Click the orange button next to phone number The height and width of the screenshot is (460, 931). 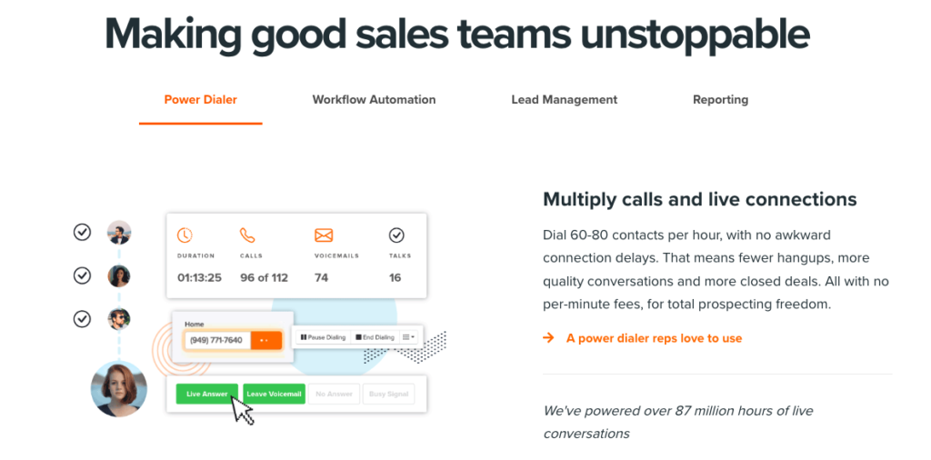[265, 340]
